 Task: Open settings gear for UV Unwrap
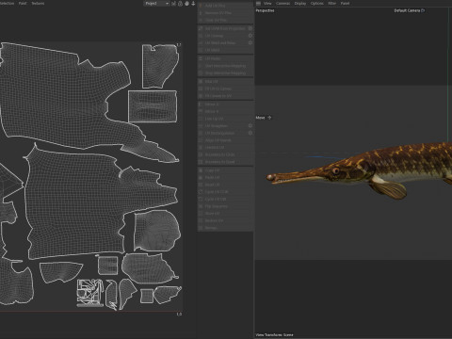(x=250, y=36)
